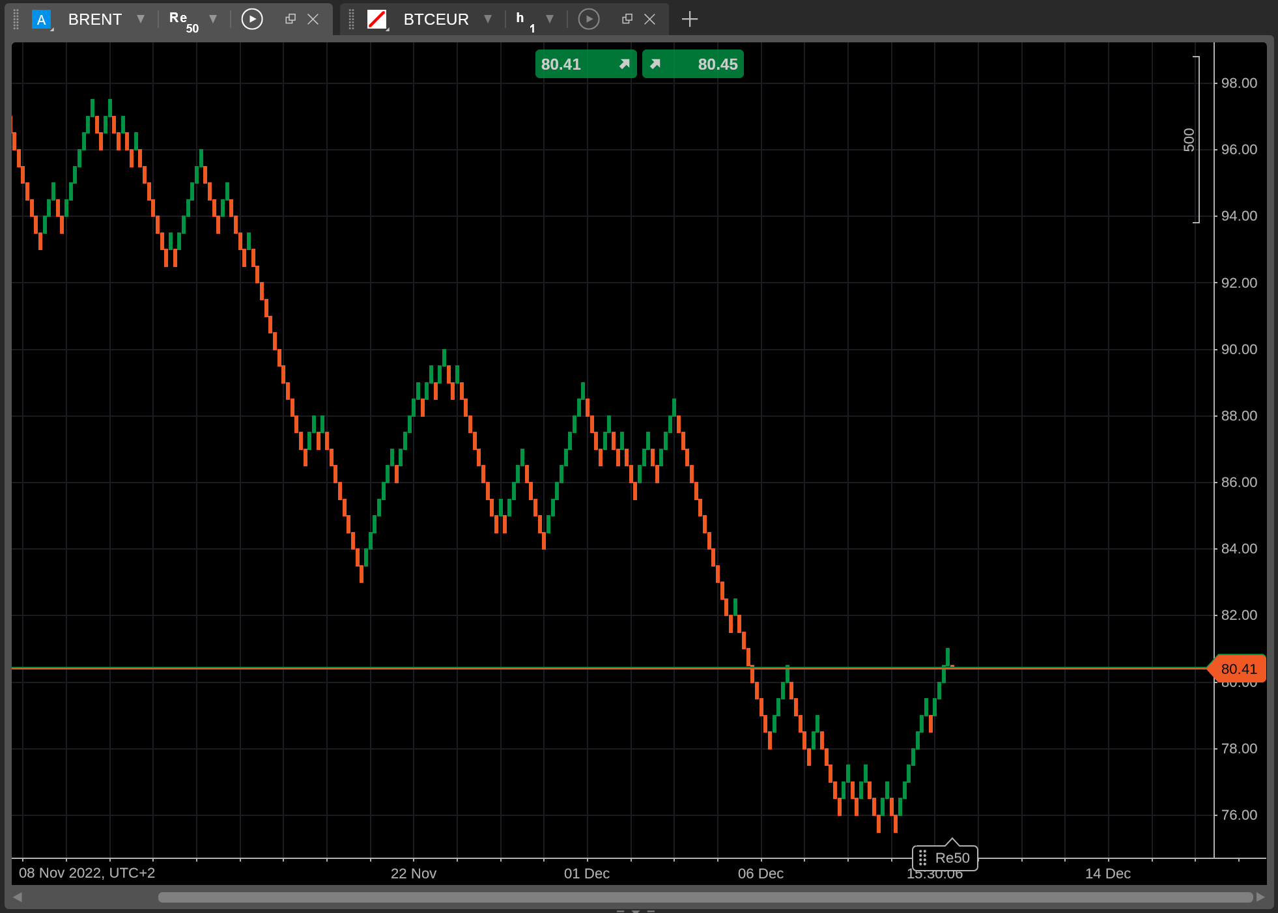The height and width of the screenshot is (913, 1278).
Task: Open the BTCEUR symbol dropdown arrow
Action: click(x=488, y=20)
